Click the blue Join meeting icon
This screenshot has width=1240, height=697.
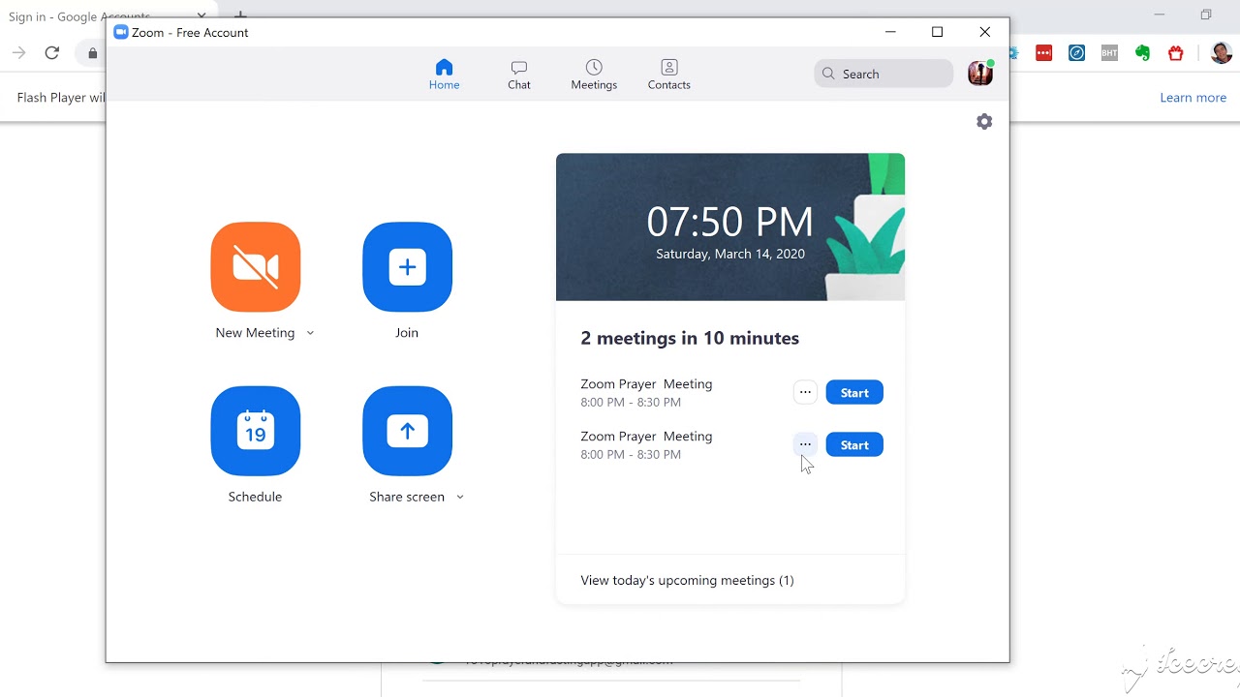pos(407,267)
